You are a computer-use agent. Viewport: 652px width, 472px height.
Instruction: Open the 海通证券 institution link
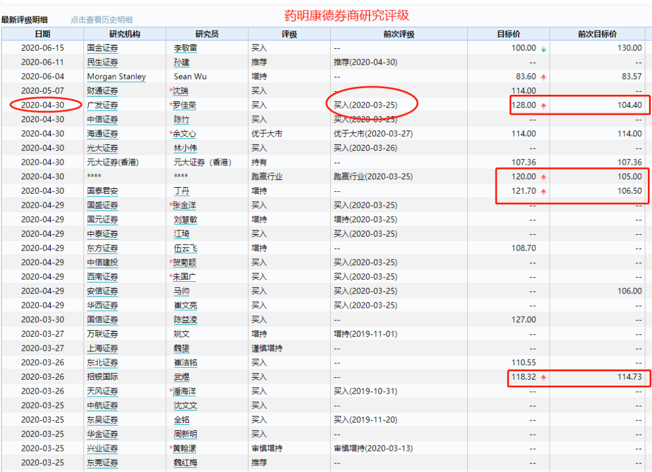pos(102,134)
